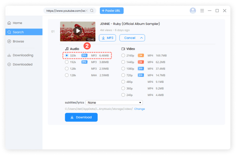
Task: Click the 6.46MB file size text
Action: [x=104, y=55]
